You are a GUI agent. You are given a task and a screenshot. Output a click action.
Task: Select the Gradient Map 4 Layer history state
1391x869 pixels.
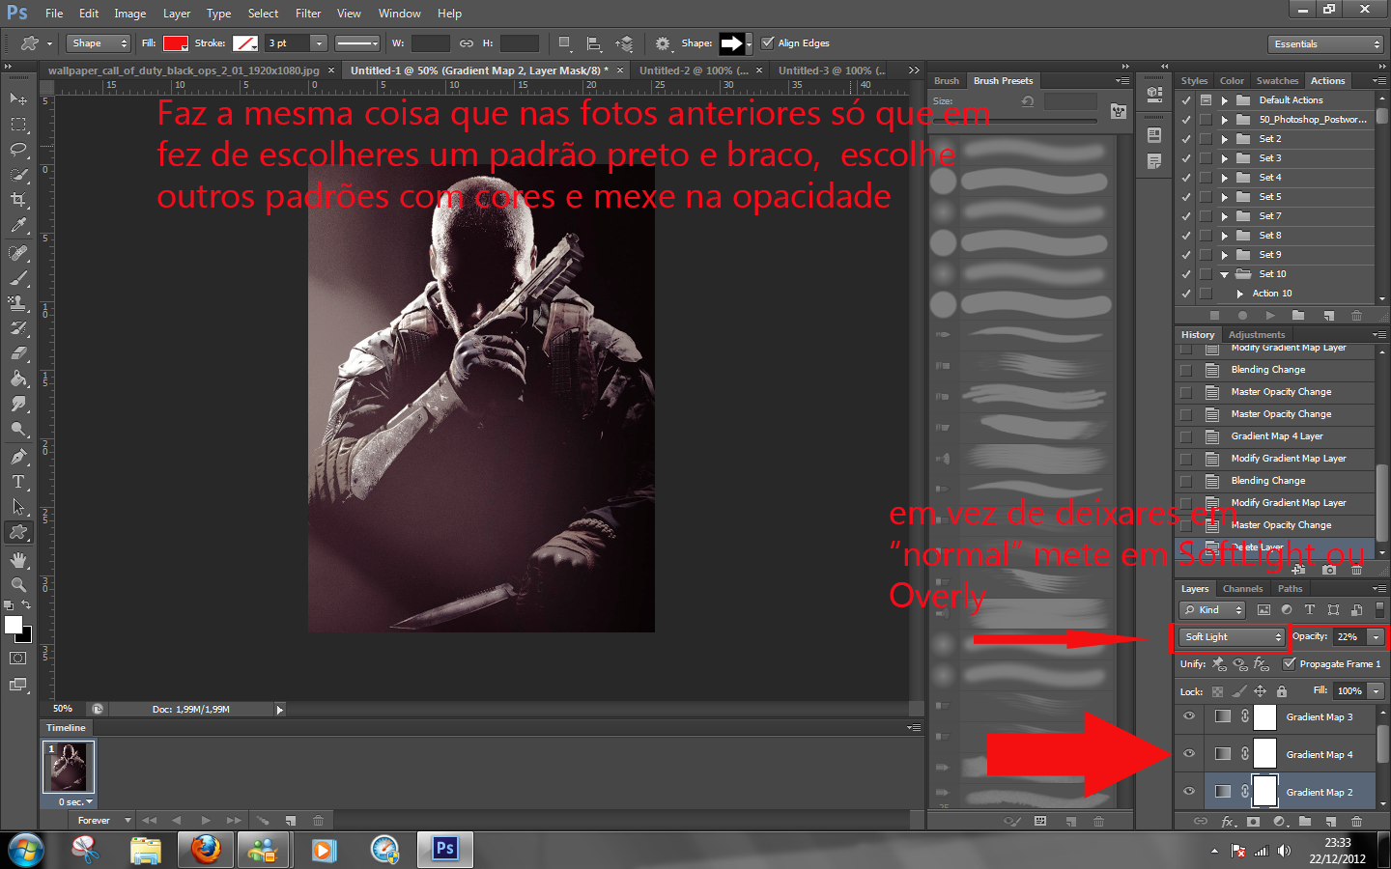[1275, 436]
